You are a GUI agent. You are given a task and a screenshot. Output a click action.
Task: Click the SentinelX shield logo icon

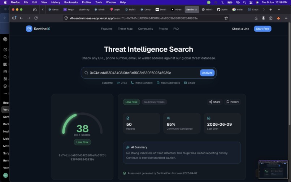tap(29, 29)
